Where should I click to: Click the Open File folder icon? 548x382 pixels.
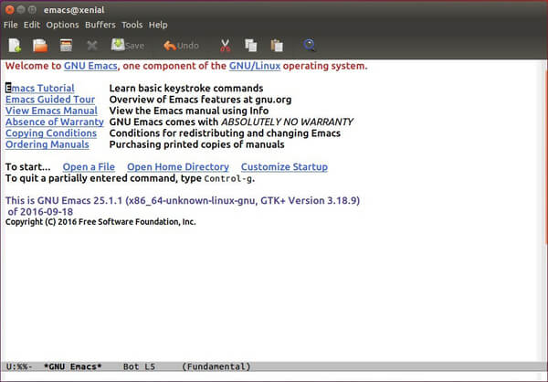point(40,46)
